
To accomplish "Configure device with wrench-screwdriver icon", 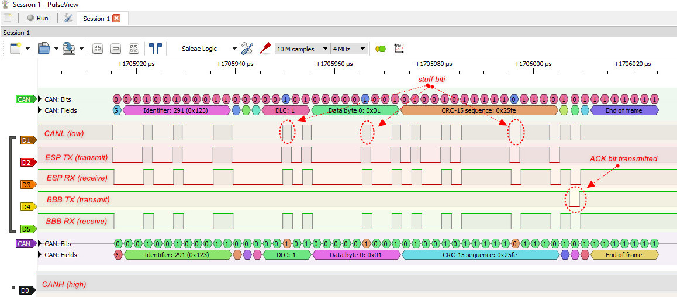I will coord(247,49).
